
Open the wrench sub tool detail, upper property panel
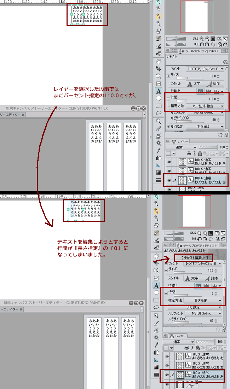click(226, 135)
